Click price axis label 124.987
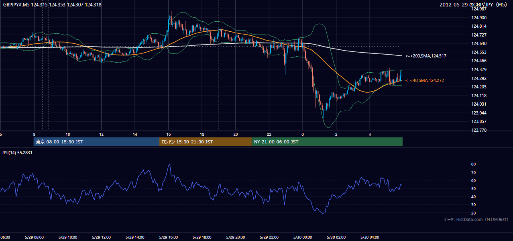This screenshot has width=513, height=241. (x=478, y=9)
